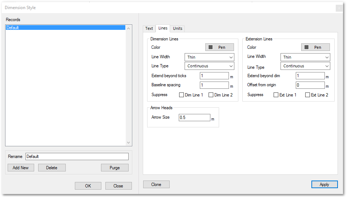The image size is (347, 198).
Task: Confirm with the OK button
Action: [88, 186]
